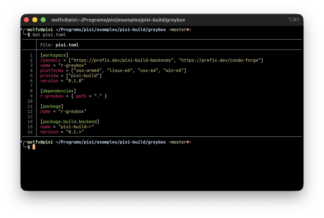Click the 'bat pixi.toml' command text

(x=49, y=35)
